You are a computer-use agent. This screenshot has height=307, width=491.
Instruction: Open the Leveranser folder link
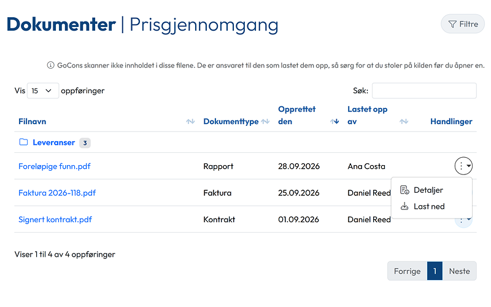coord(54,142)
